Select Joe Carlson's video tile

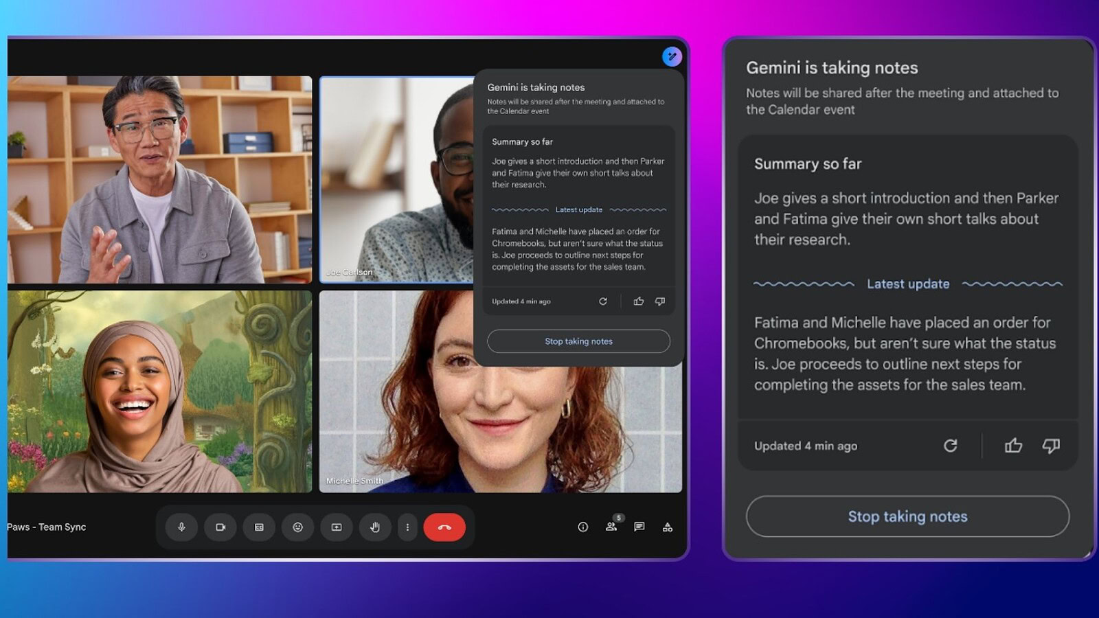[x=396, y=179]
